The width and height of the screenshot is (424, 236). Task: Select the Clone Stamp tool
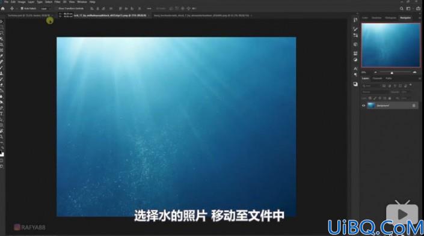(x=1, y=73)
